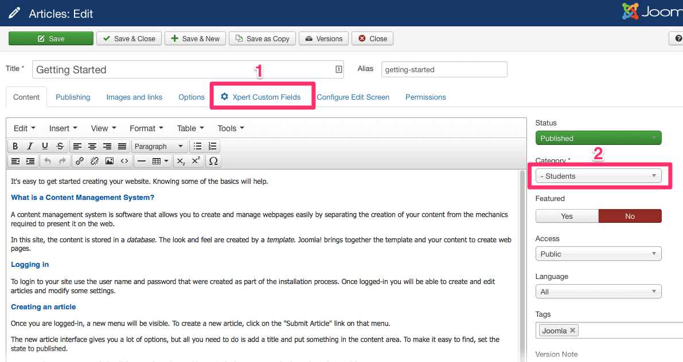This screenshot has height=362, width=683.
Task: Remove the Joomla tag
Action: [572, 330]
